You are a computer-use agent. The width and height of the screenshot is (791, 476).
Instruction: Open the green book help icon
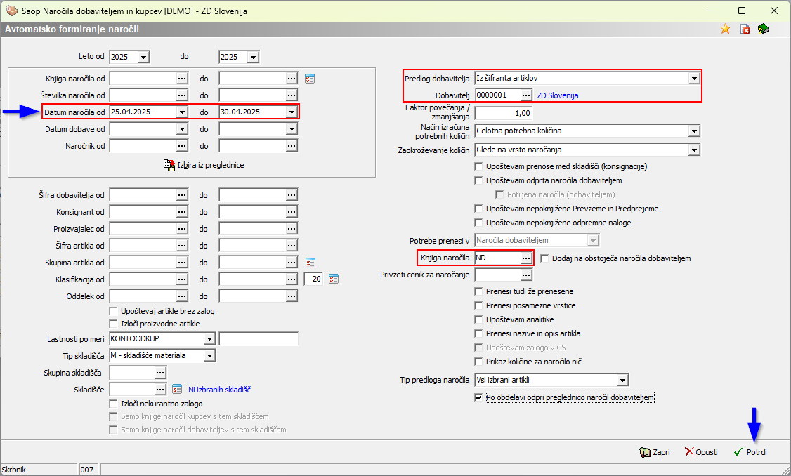(764, 29)
